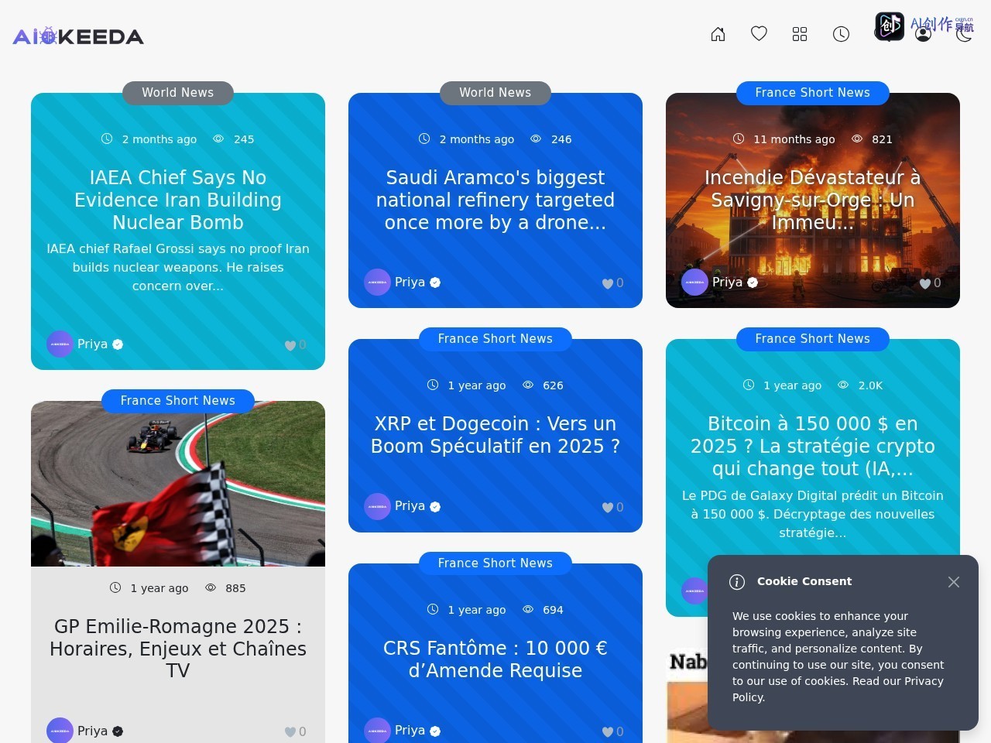Image resolution: width=991 pixels, height=743 pixels.
Task: Open headline 'CRS Fantôme : 10 000 € d'Amende'
Action: coord(495,659)
